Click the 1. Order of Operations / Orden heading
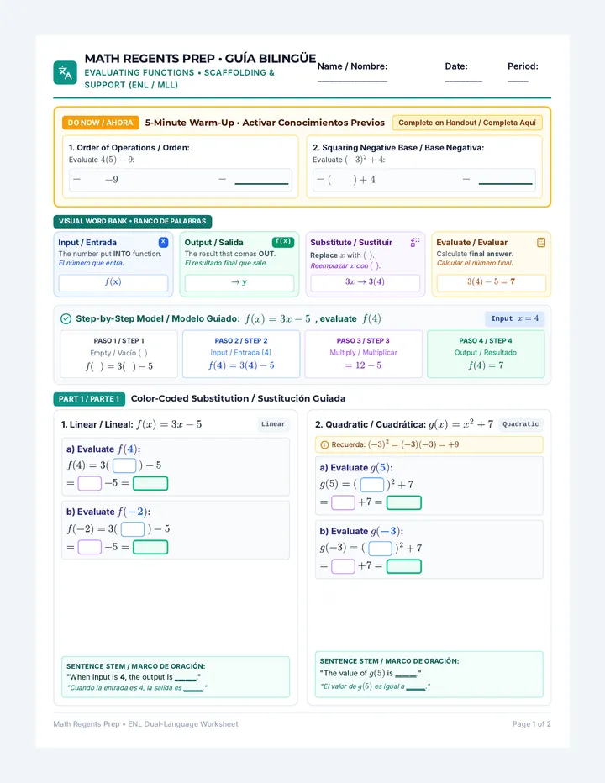This screenshot has height=783, width=605. click(129, 148)
